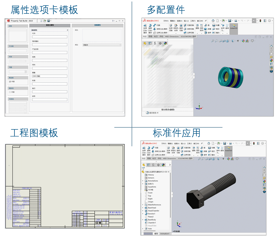276x238 pixels.
Task: Click 线性阵列 tool in lower SolidWorks window
Action: [x=198, y=150]
